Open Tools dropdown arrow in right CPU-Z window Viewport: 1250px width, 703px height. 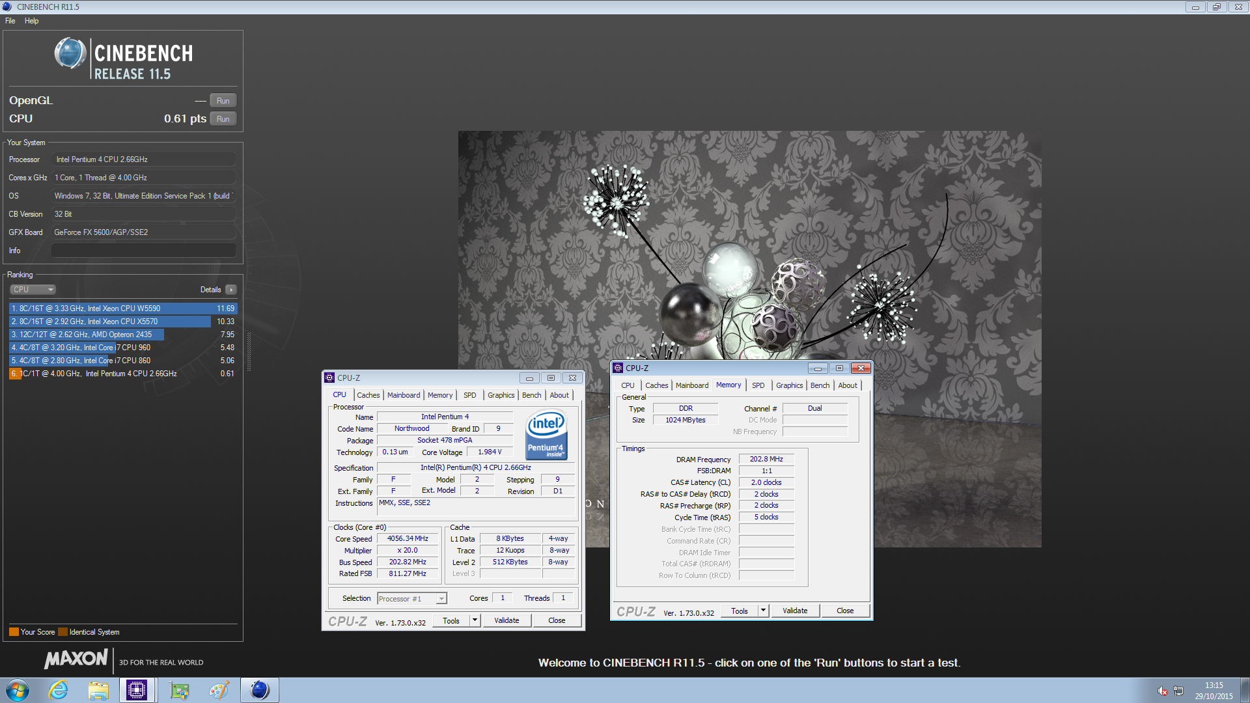pyautogui.click(x=763, y=611)
